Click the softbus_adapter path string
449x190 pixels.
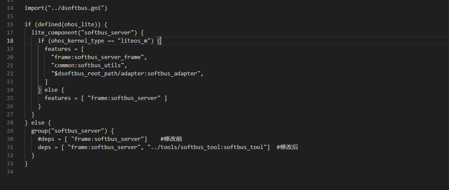126,74
